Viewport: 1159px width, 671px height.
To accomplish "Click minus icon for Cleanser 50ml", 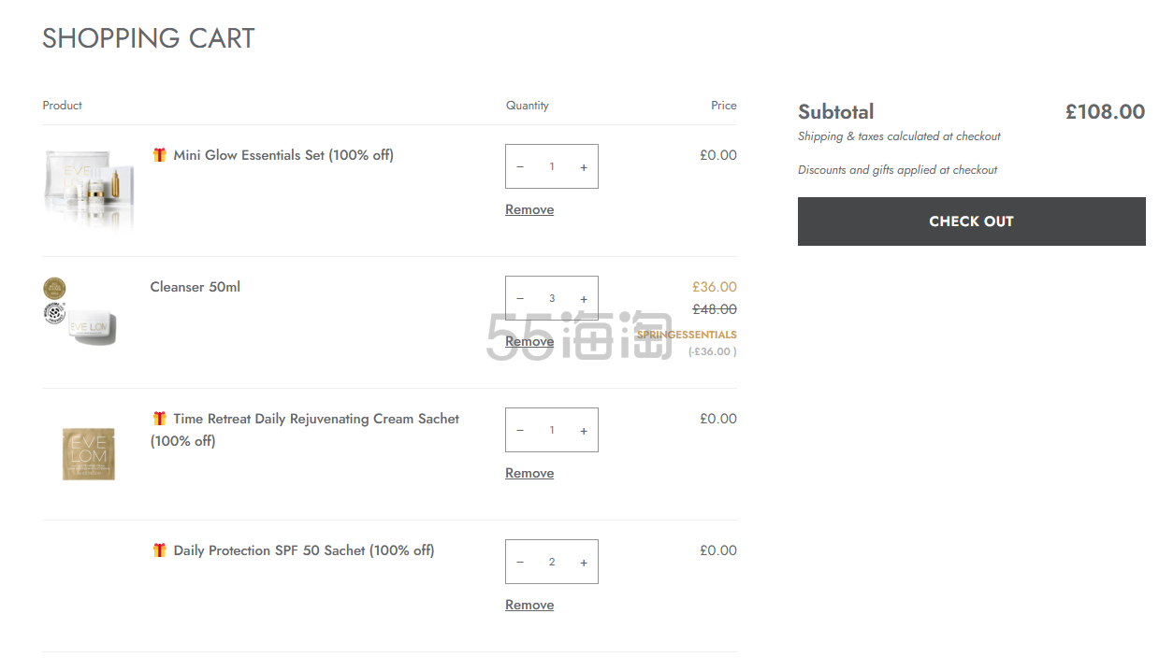I will coord(520,299).
